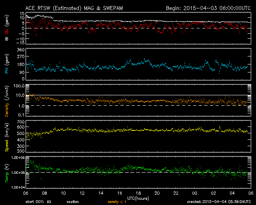The width and height of the screenshot is (256, 205).
Task: Click the "04" hour label on the time axis
Action: pos(232,193)
